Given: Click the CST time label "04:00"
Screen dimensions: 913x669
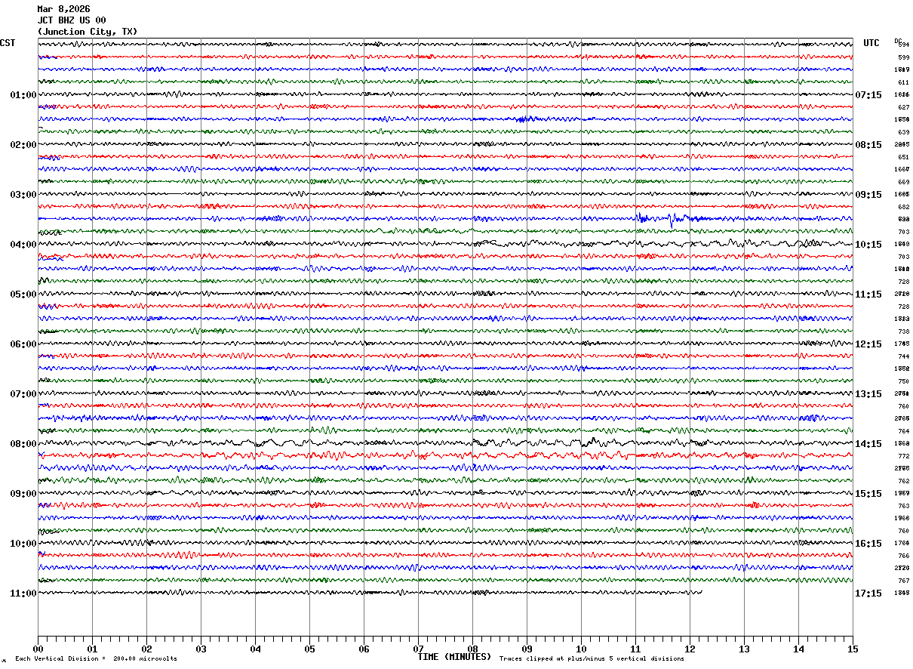Looking at the screenshot, I should [x=23, y=245].
